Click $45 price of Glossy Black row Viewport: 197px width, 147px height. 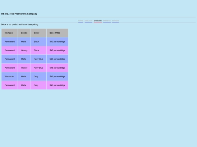(57, 50)
